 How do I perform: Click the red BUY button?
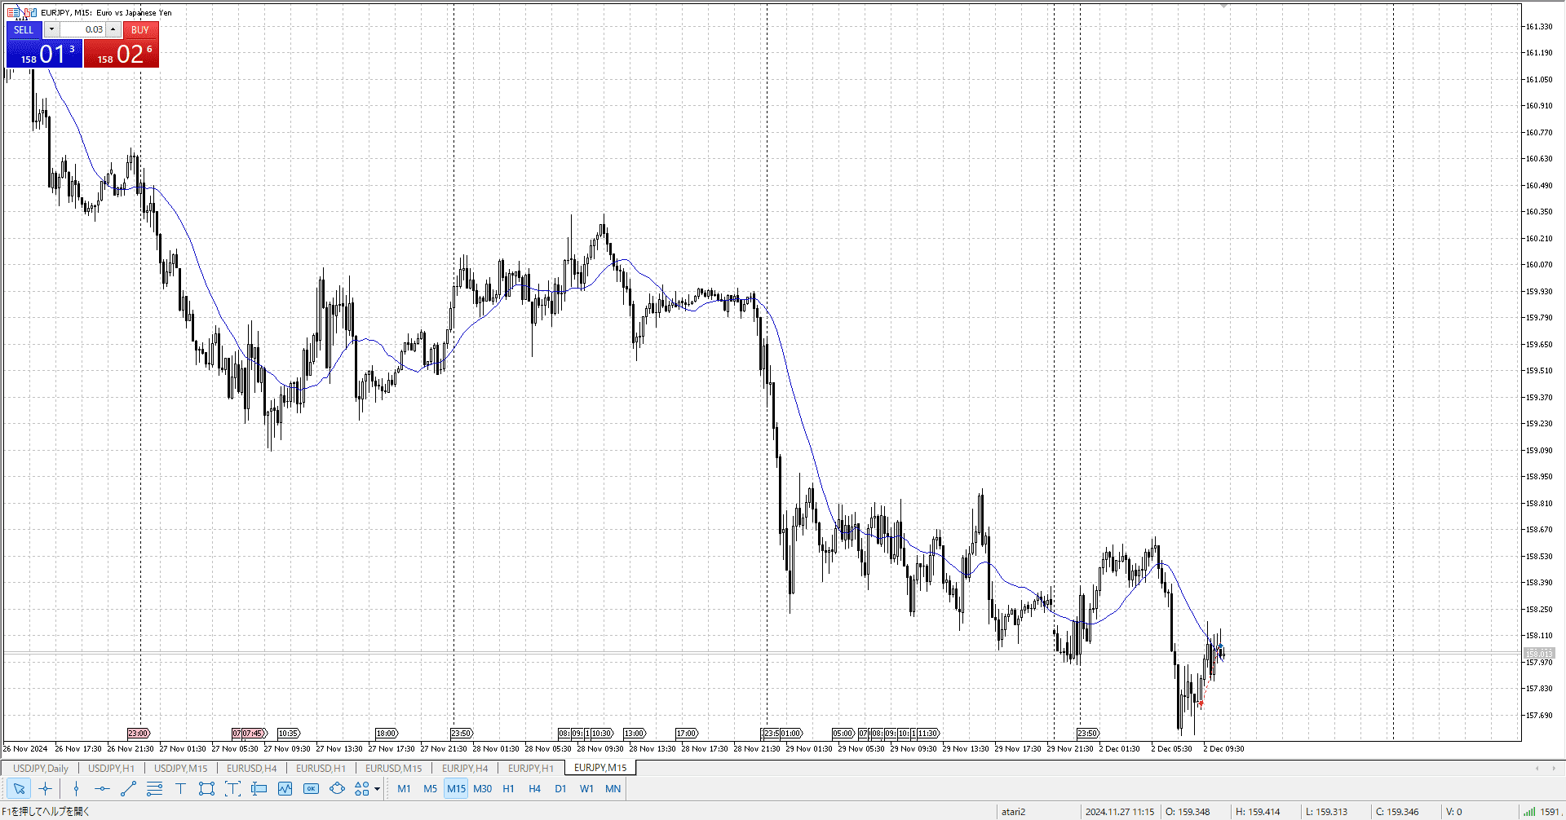pyautogui.click(x=140, y=29)
